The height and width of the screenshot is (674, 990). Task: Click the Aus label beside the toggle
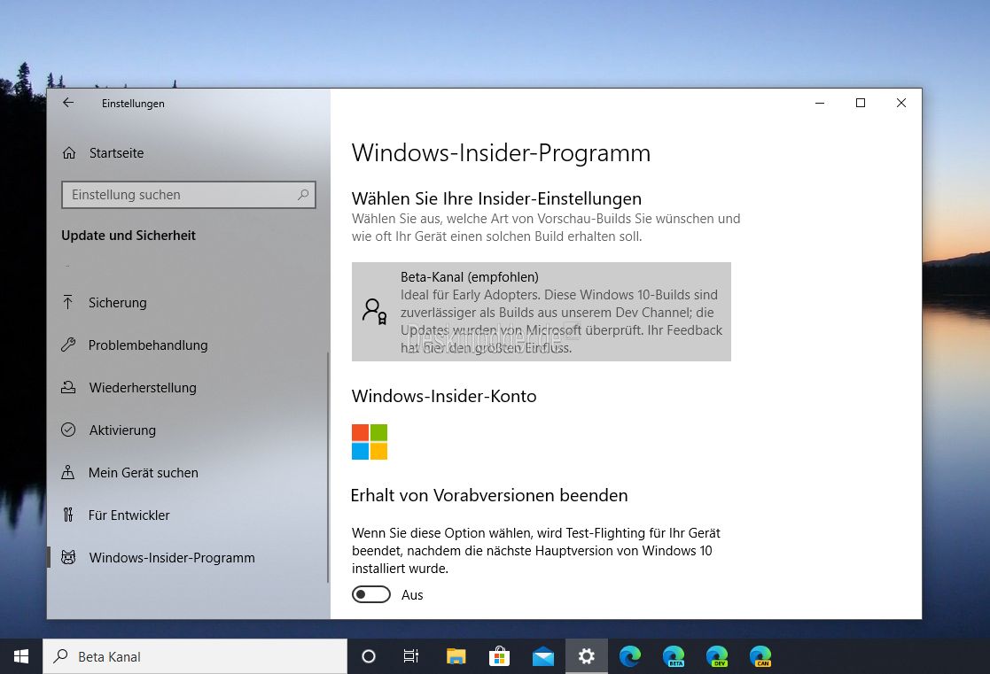[412, 594]
